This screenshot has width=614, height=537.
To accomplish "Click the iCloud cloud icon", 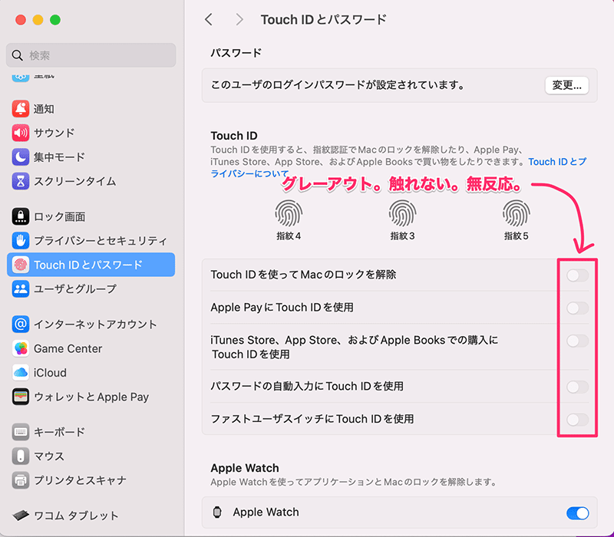I will (x=21, y=373).
